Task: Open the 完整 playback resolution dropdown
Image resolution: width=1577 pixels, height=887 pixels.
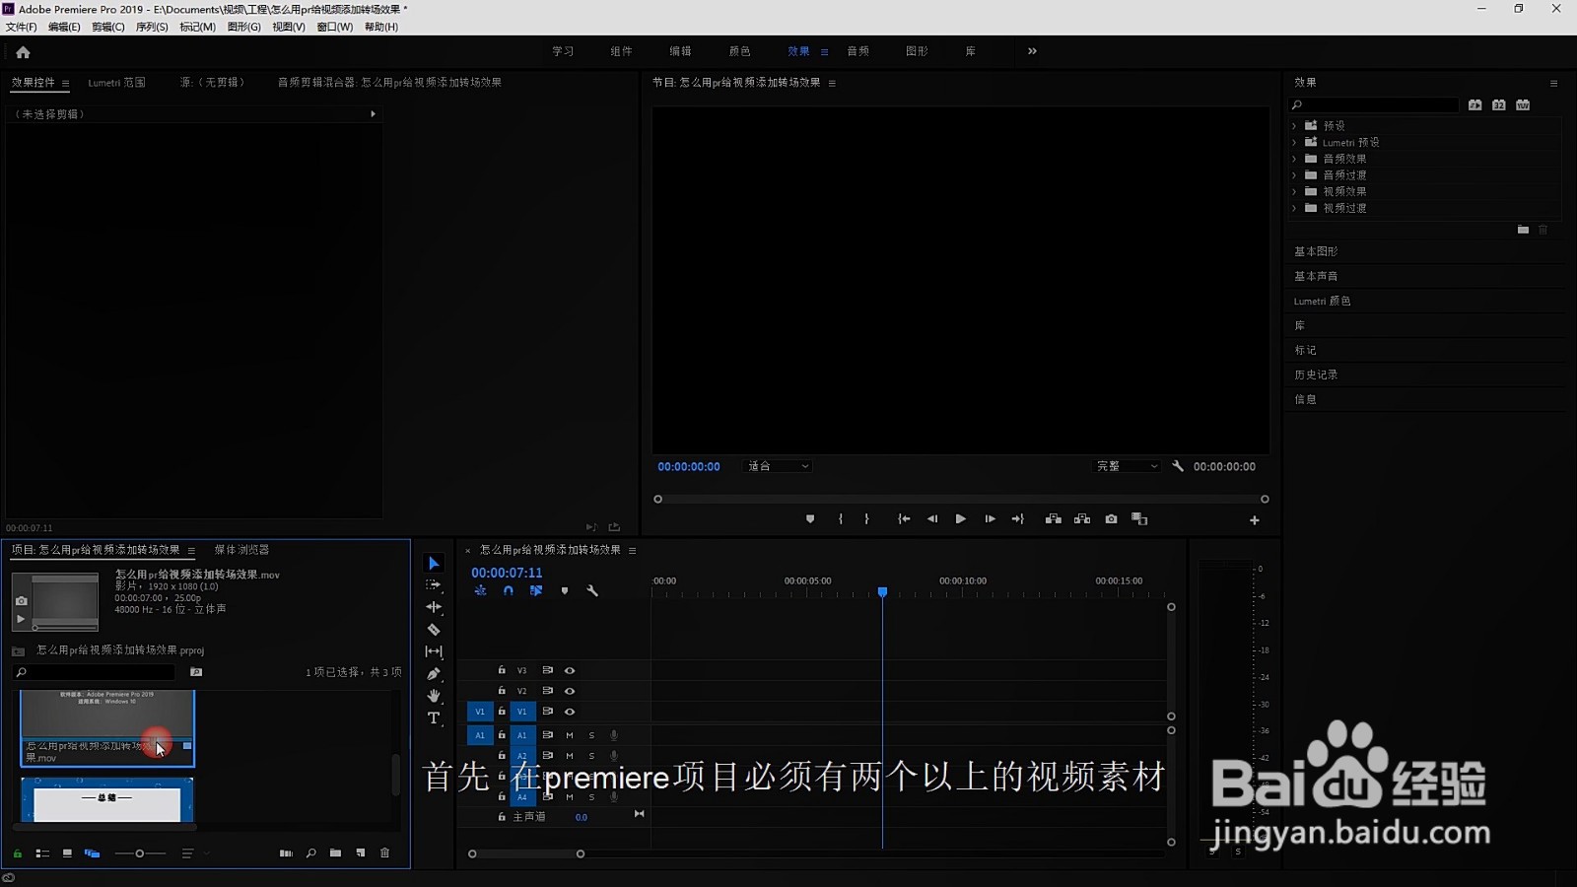Action: coord(1127,466)
